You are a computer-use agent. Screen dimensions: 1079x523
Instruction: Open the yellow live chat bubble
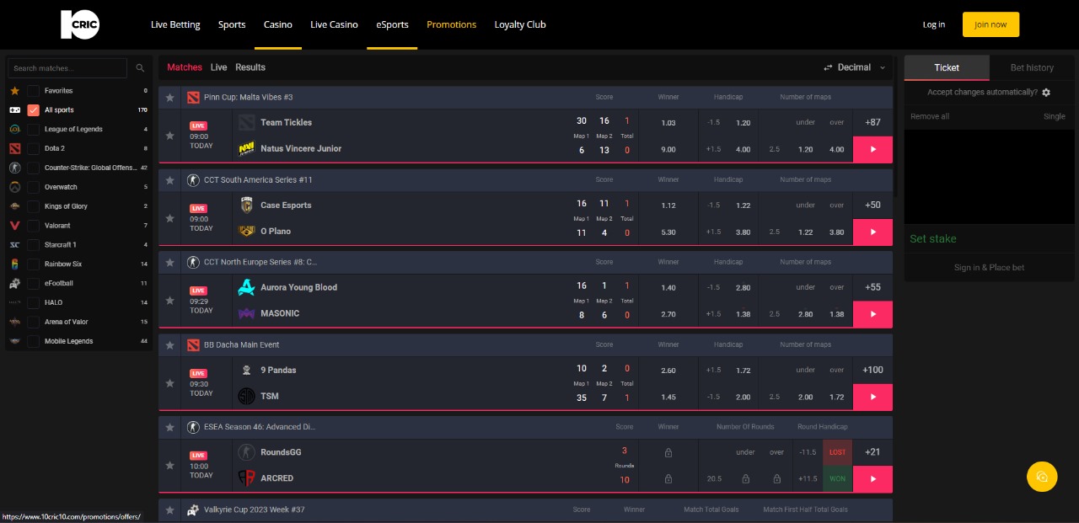[1042, 477]
